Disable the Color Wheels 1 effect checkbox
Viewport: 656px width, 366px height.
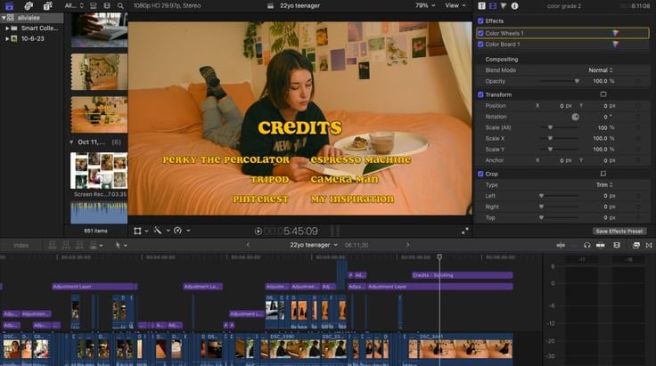point(480,33)
